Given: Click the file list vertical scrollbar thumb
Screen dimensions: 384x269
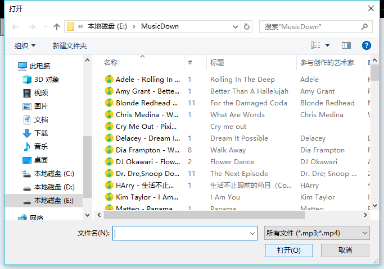Looking at the screenshot, I should [x=374, y=72].
